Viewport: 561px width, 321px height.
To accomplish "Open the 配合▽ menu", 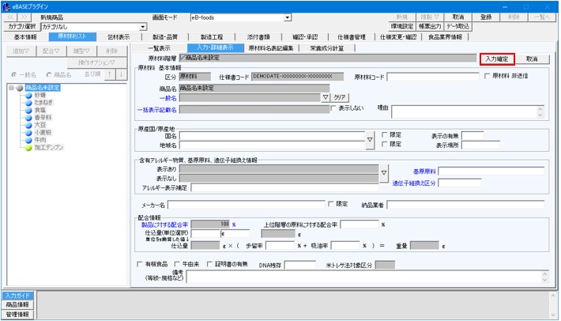I will tap(51, 51).
